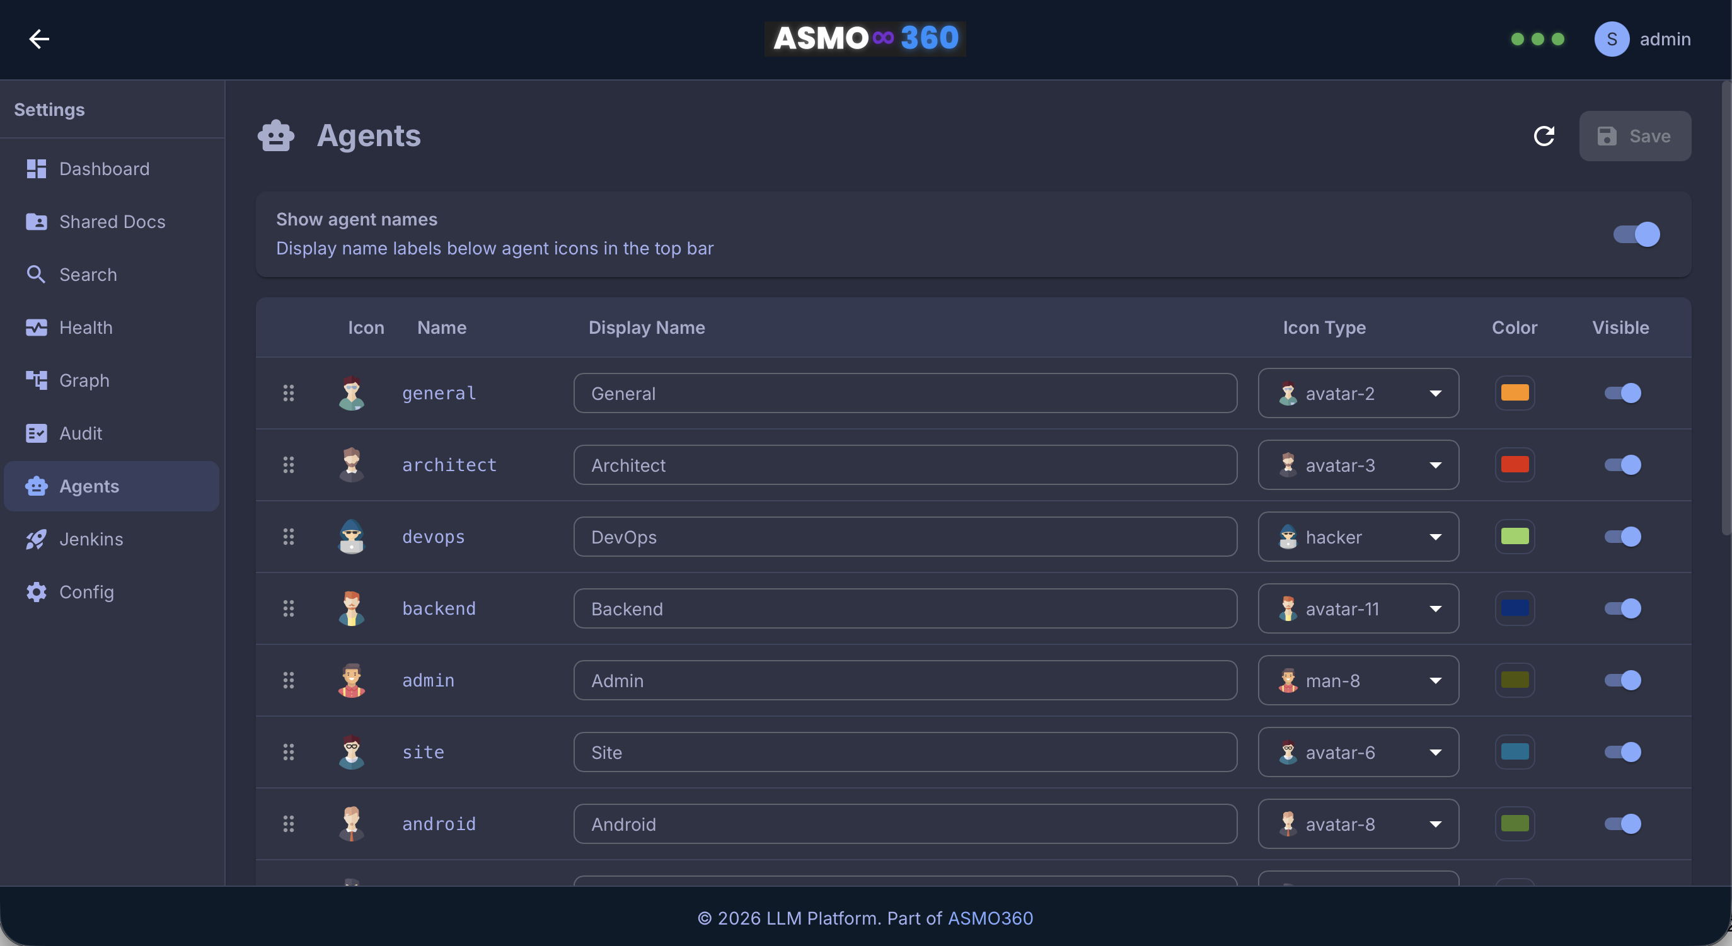Open the Config settings page
The width and height of the screenshot is (1732, 946).
[88, 591]
